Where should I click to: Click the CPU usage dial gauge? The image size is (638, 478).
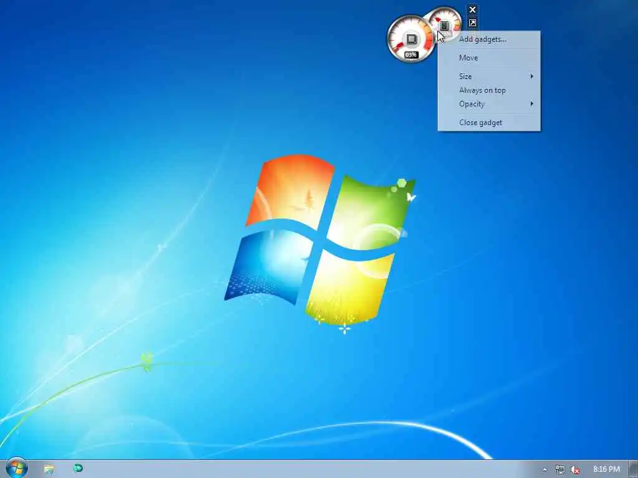[x=411, y=39]
